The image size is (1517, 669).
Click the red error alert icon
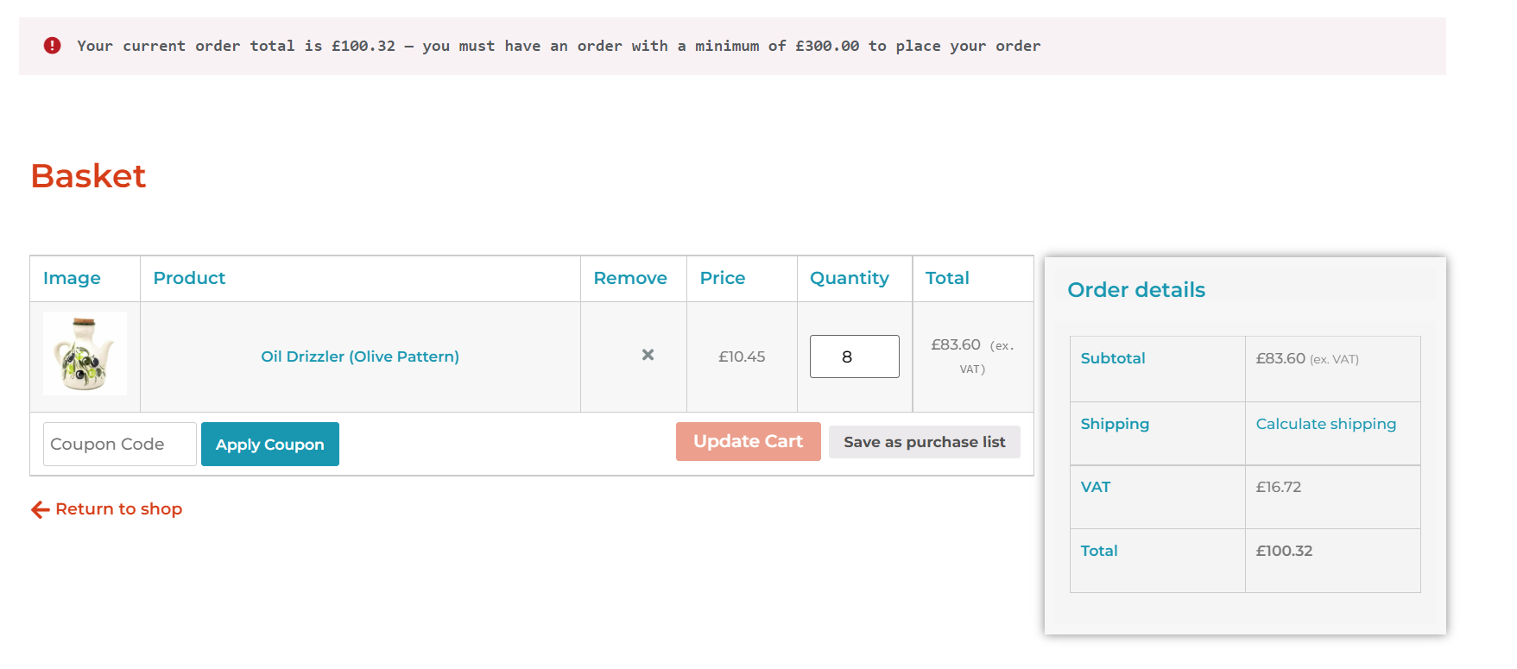[x=53, y=46]
